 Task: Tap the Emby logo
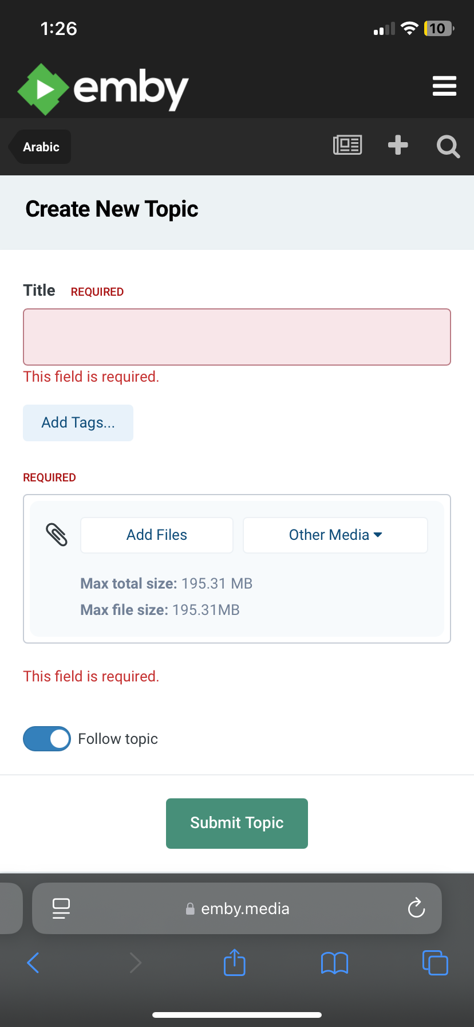tap(103, 89)
